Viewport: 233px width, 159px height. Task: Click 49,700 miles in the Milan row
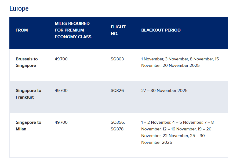coord(61,122)
